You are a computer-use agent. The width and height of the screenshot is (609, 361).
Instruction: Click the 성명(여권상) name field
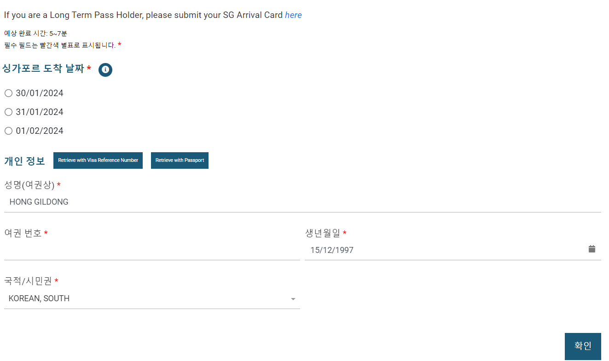[x=152, y=201]
